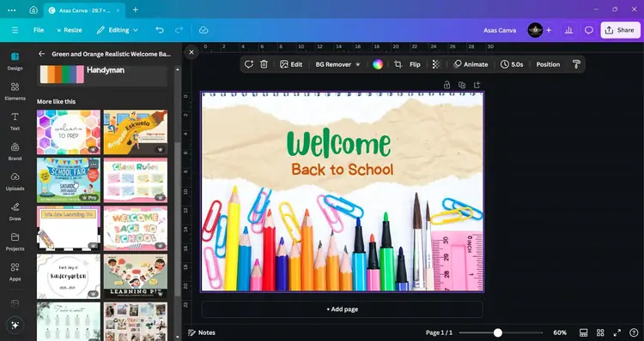Toggle the page lock icon above canvas

coord(447,85)
